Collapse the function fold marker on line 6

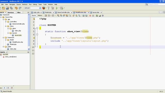pos(37,34)
